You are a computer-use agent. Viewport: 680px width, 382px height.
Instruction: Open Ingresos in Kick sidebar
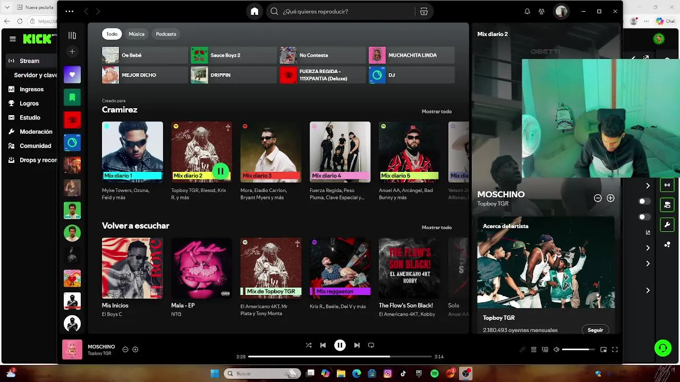point(31,89)
